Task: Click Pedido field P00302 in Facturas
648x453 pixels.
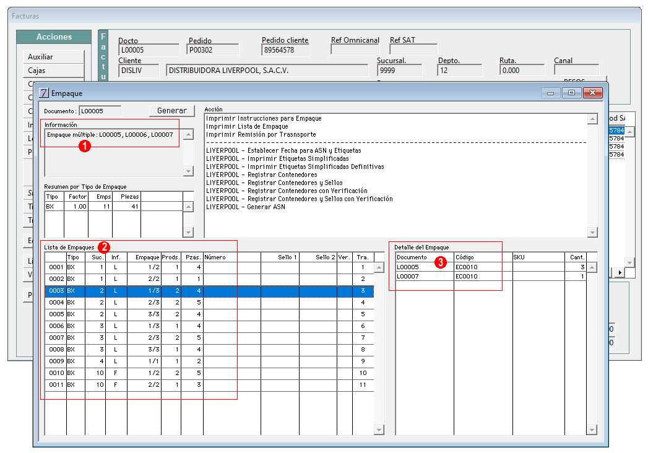Action: (213, 50)
